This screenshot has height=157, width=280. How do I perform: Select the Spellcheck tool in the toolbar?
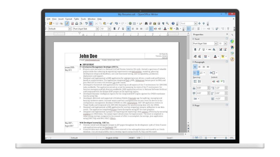pyautogui.click(x=86, y=23)
